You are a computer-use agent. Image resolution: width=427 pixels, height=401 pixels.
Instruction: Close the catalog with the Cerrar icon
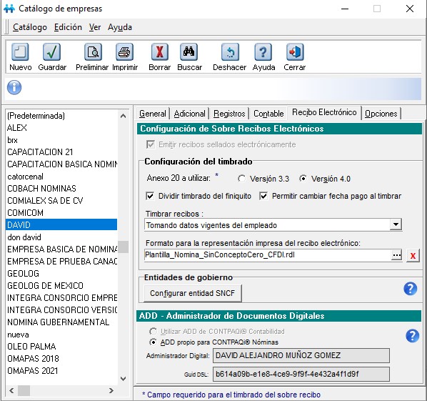pos(295,51)
